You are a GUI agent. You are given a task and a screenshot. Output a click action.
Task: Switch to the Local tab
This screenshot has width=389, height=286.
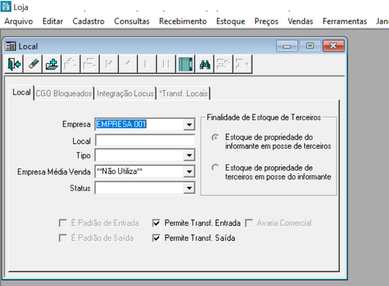(x=21, y=93)
